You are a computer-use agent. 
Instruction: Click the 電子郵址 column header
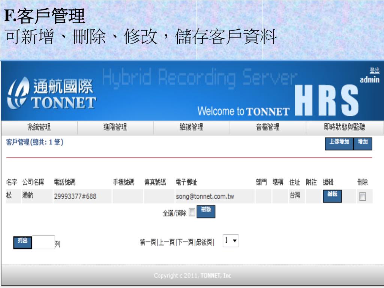coord(186,182)
